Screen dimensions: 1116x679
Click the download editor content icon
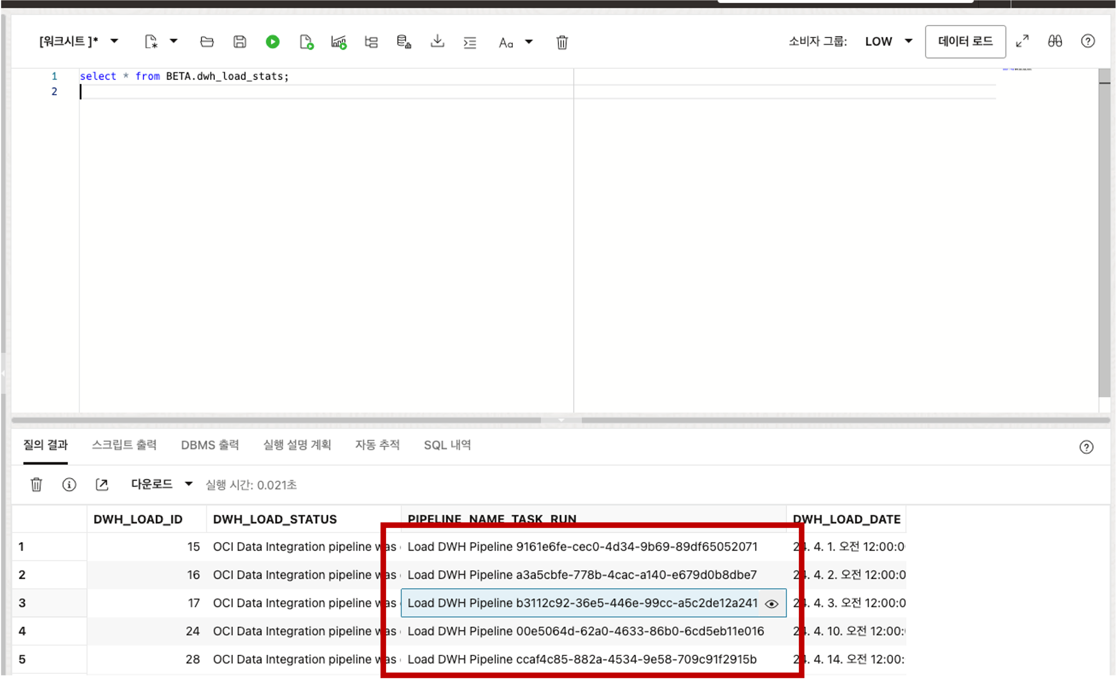(x=437, y=41)
